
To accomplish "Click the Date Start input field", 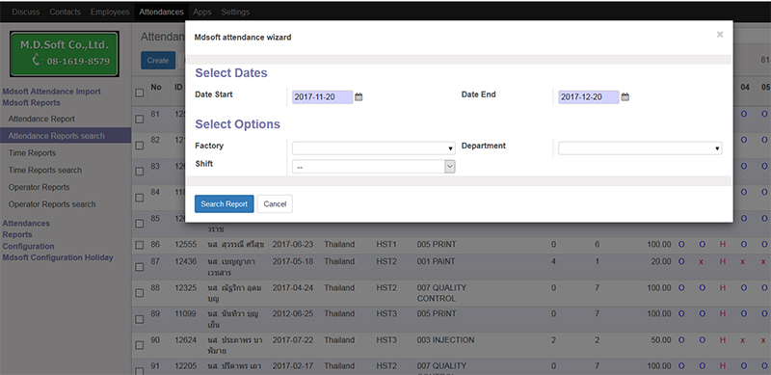I will point(323,97).
